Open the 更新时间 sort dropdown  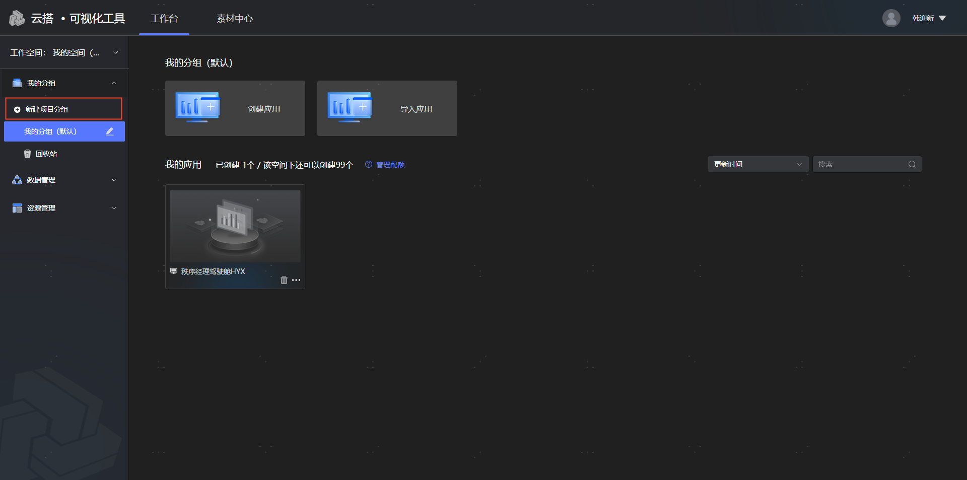757,164
